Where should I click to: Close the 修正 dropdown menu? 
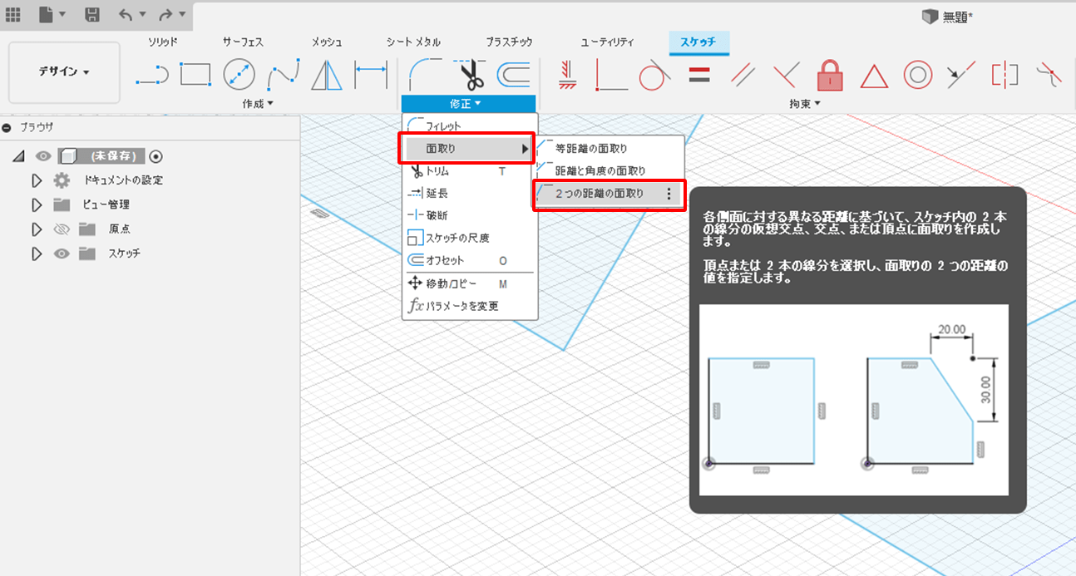tap(468, 104)
